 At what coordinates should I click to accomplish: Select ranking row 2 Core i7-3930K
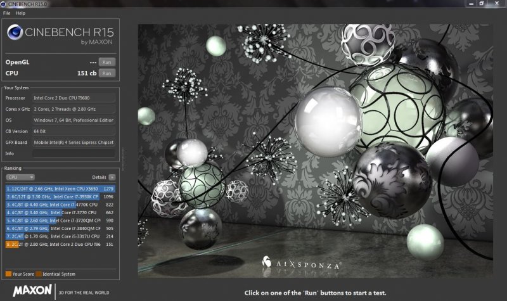coord(60,196)
